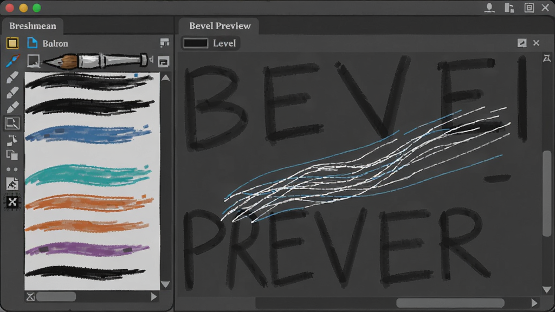Switch to the Breshmean tab
Screen dimensions: 555x312
click(33, 26)
